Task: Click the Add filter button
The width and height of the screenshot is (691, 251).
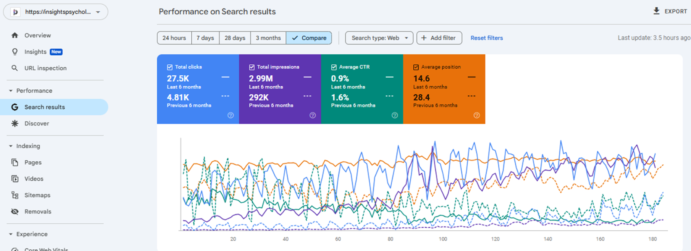Action: point(439,38)
